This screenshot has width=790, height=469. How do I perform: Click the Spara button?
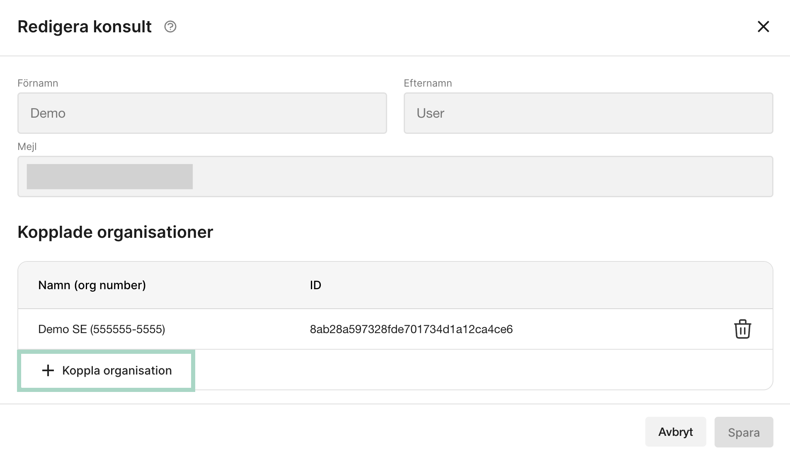(744, 432)
